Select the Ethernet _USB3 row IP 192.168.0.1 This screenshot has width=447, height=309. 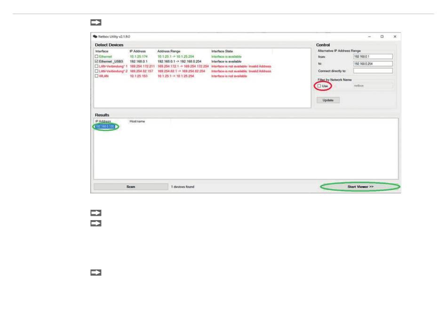pyautogui.click(x=138, y=61)
